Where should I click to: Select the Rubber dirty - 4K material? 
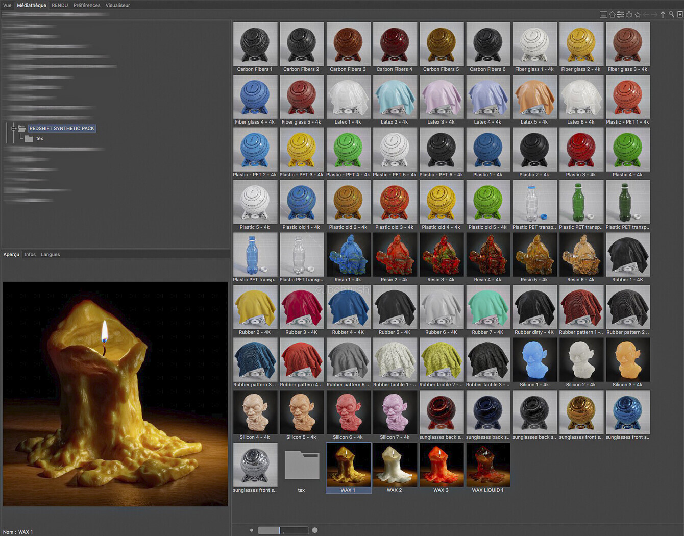click(534, 310)
